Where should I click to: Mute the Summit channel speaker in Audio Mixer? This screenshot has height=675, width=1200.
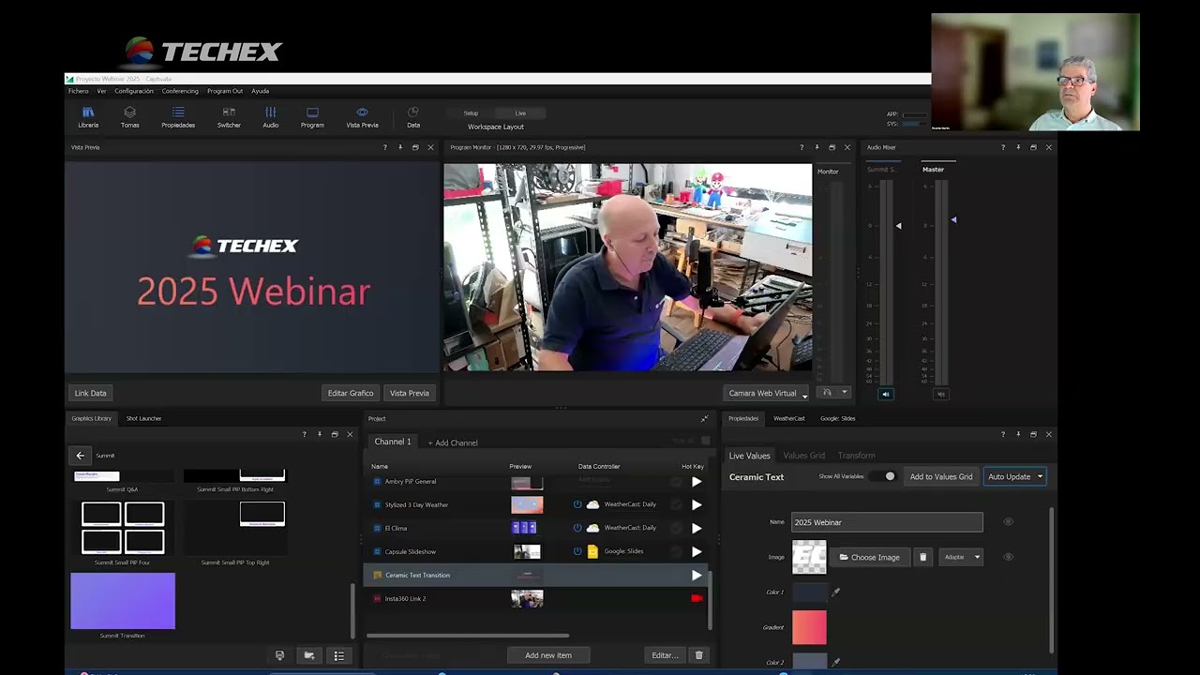coord(885,394)
